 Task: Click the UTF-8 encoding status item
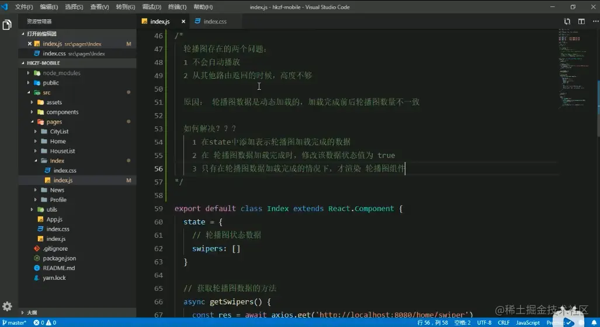(484, 323)
